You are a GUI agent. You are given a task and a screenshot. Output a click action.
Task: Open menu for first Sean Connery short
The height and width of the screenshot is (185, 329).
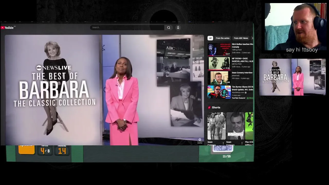tap(223, 143)
